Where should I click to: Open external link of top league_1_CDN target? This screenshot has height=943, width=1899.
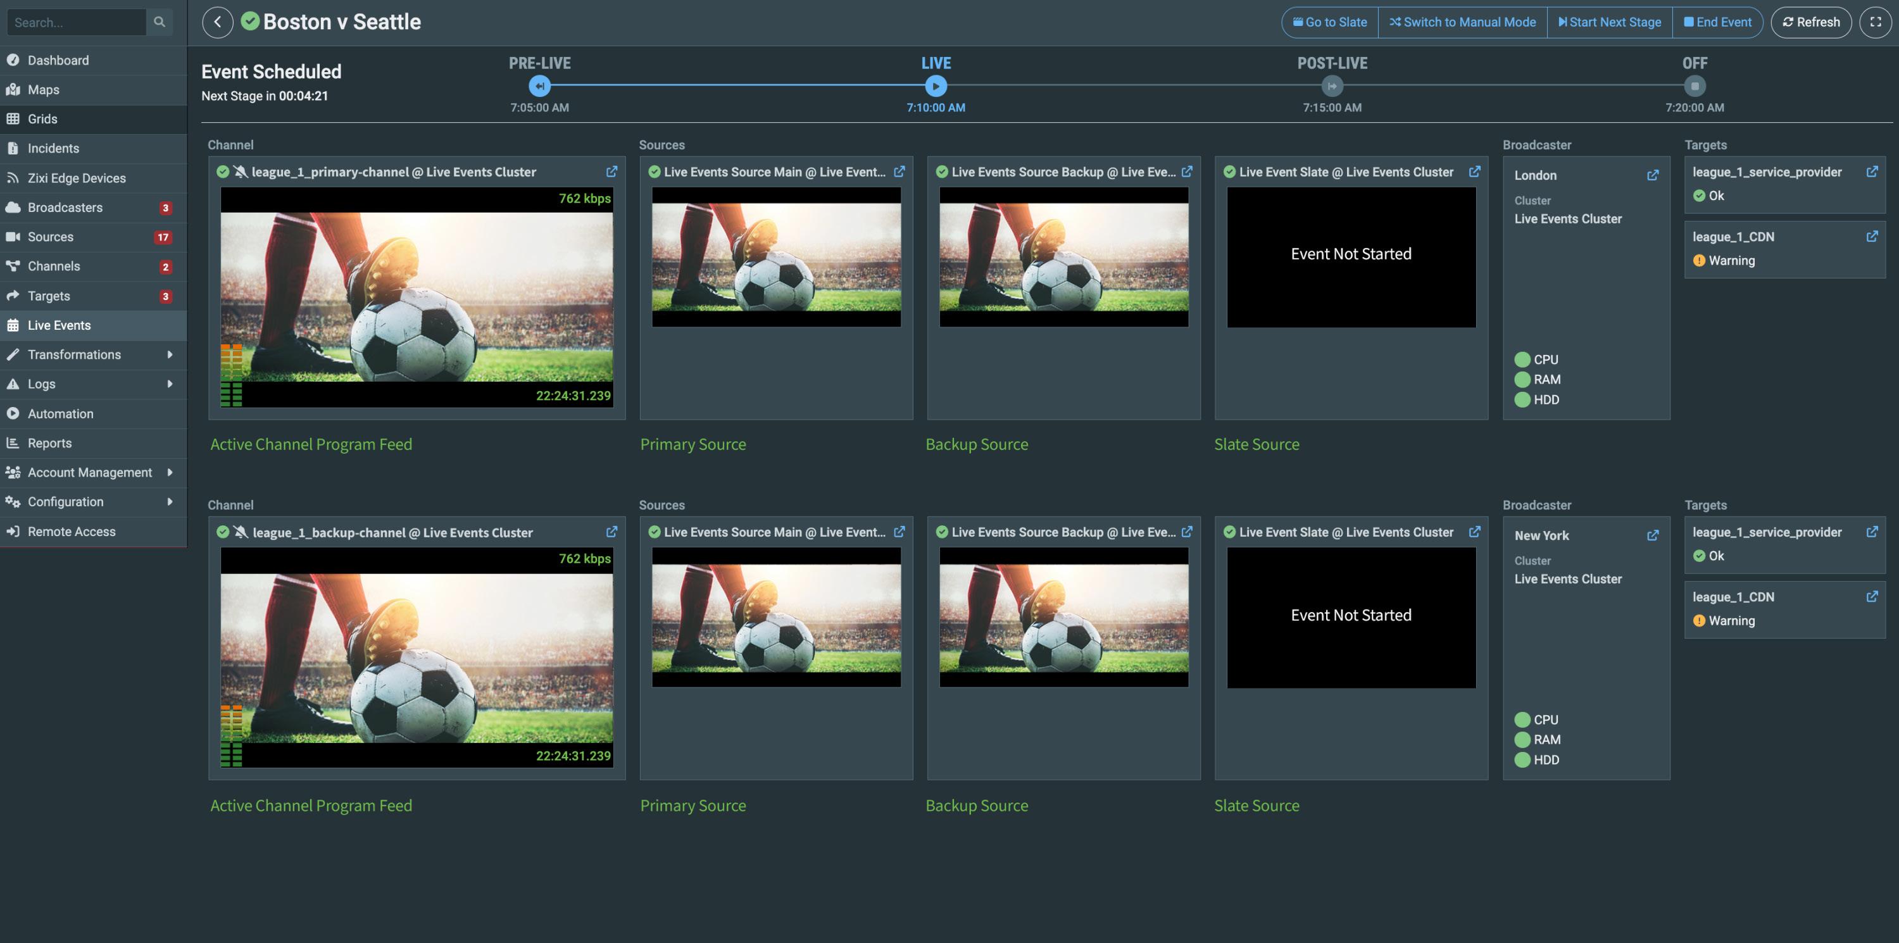(x=1872, y=237)
